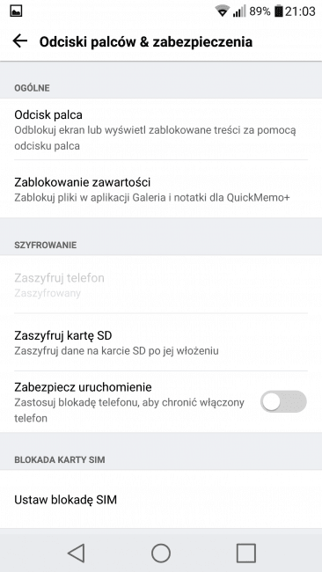The height and width of the screenshot is (572, 322).
Task: Open Zablokowanie zawartości option
Action: 161,189
